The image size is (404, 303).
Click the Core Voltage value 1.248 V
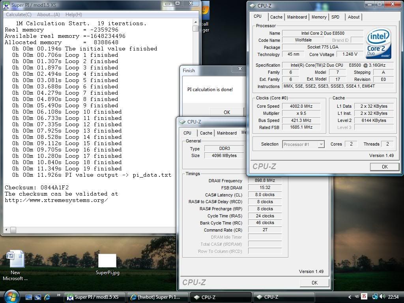pyautogui.click(x=350, y=54)
